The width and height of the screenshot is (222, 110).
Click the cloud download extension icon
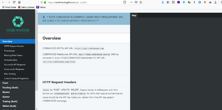click(210, 2)
